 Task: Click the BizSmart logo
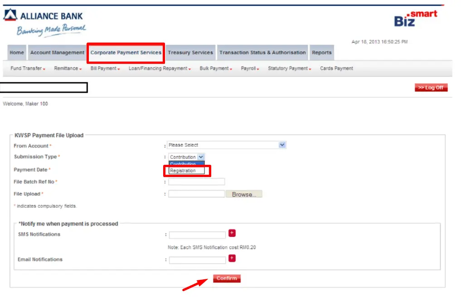tap(415, 19)
